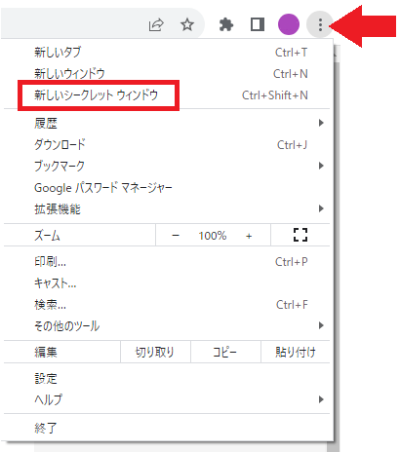Toggle the side panel icon

coord(258,24)
